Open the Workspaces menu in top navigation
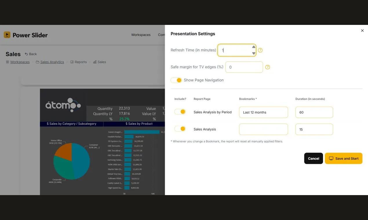This screenshot has width=368, height=220. [141, 35]
